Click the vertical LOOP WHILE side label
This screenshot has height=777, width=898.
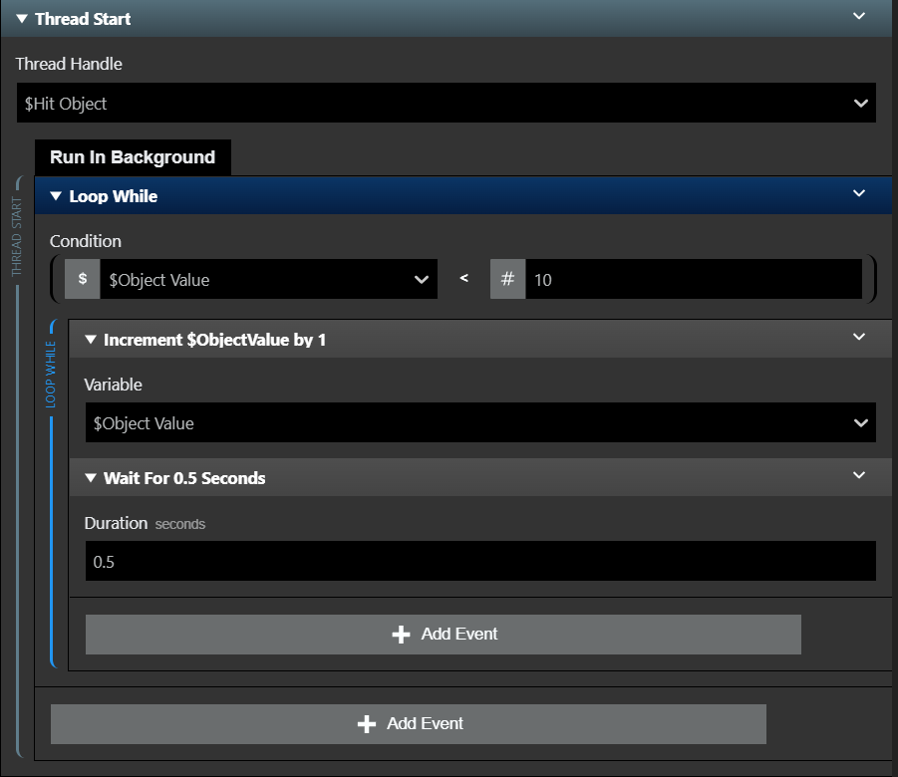coord(51,375)
